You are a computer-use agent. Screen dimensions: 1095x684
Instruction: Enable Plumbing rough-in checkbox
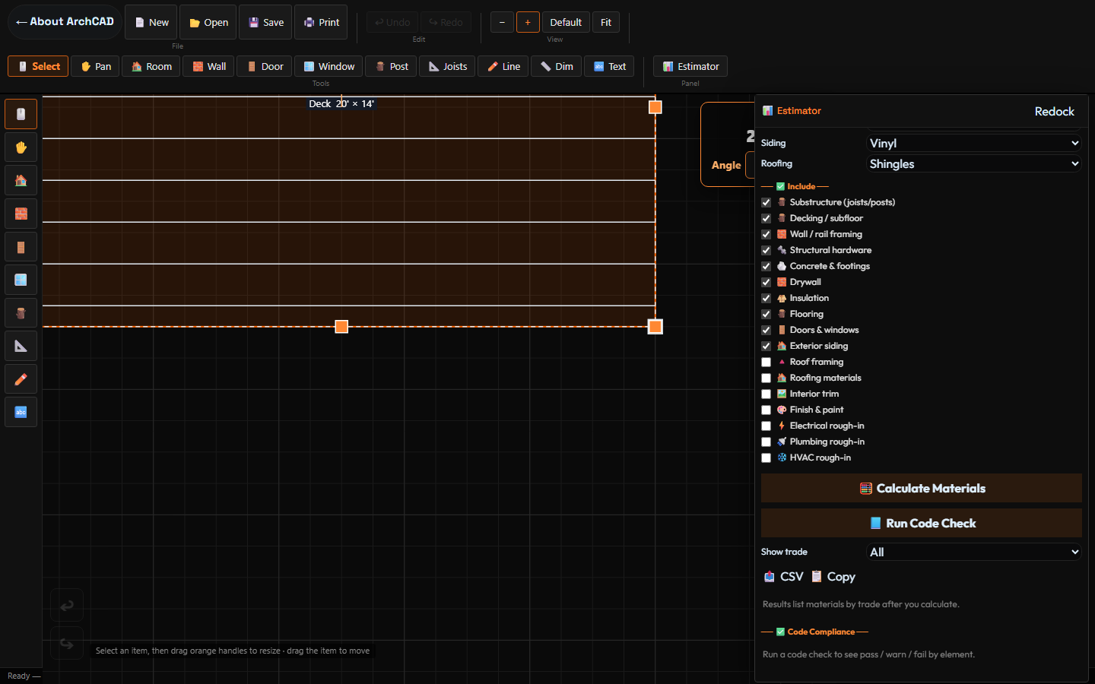766,442
